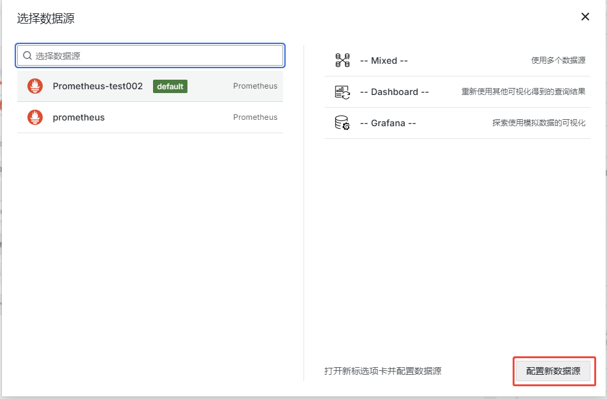Click the magnifier icon in the search box

click(27, 56)
